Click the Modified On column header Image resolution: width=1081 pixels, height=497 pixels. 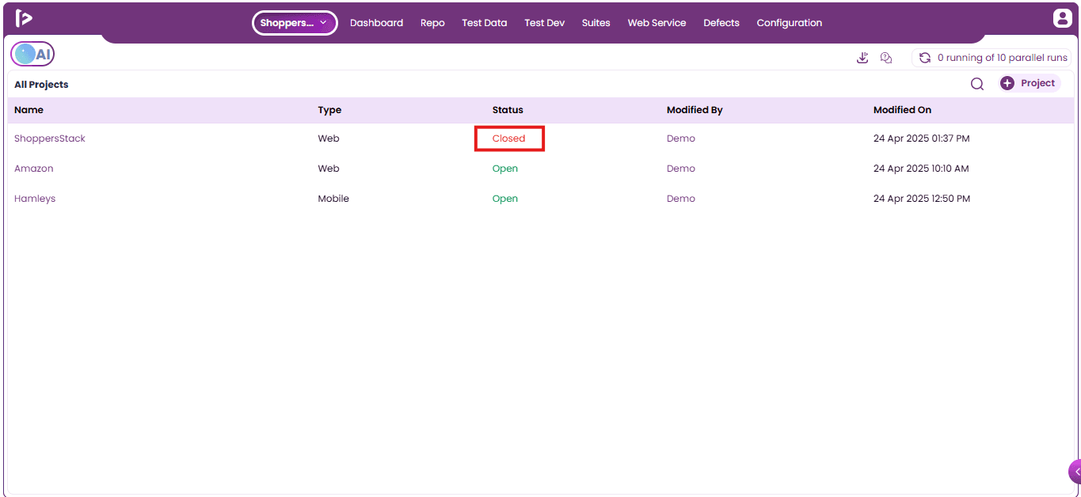[902, 110]
